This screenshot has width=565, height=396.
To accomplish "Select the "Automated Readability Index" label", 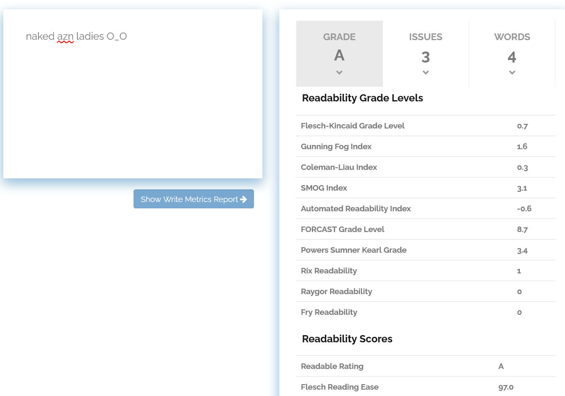I will pyautogui.click(x=356, y=208).
